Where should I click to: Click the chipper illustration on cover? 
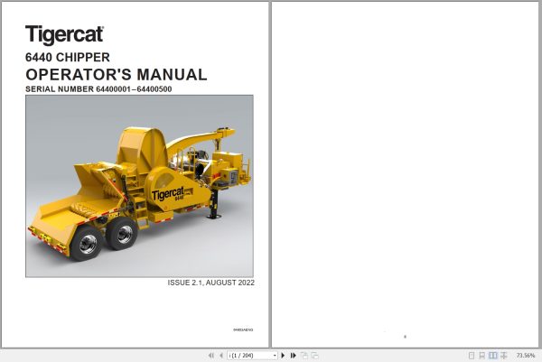click(x=139, y=186)
